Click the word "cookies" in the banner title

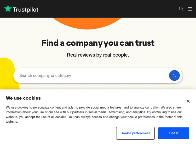(x=32, y=98)
